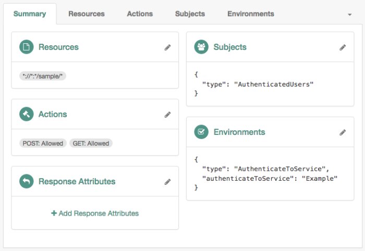Open the Actions tab
Viewport: 365px width, 251px height.
point(140,14)
